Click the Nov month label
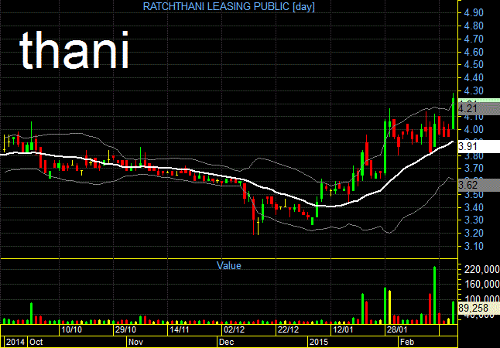Screen dimensions: 500x348 135,342
